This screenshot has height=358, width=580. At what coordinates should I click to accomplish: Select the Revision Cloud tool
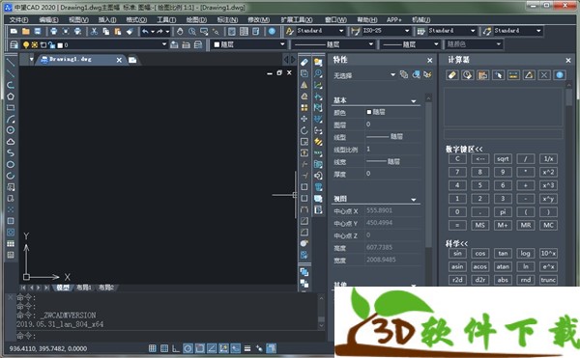click(x=11, y=142)
